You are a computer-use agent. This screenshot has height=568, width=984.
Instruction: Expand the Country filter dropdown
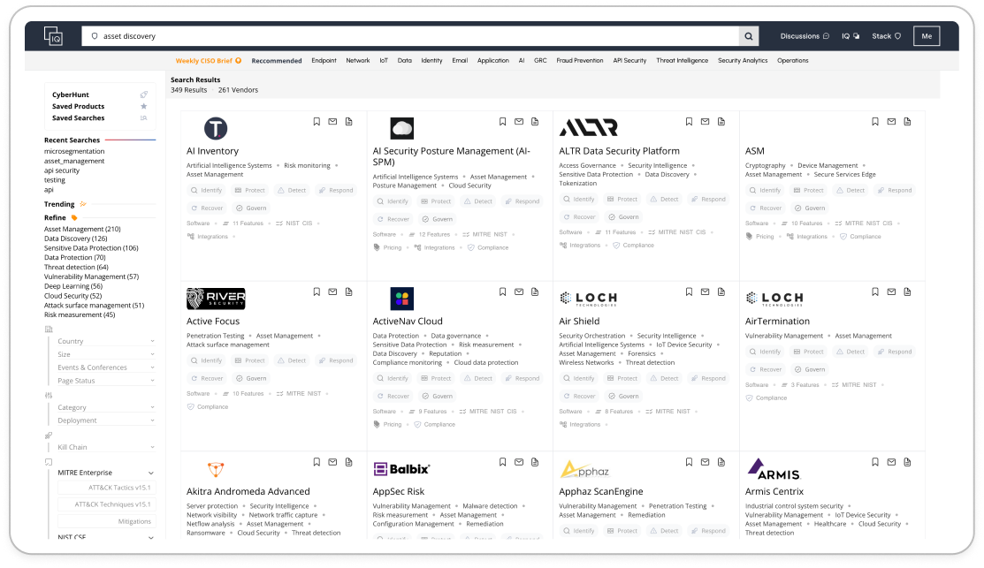[105, 341]
